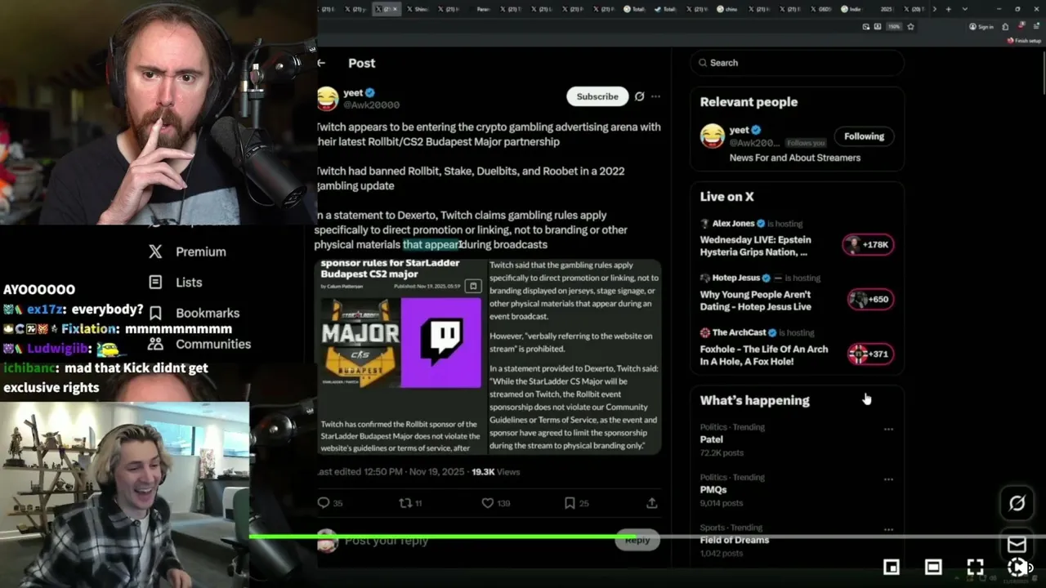Open the Grok icon next to Subscribe

[x=639, y=96]
